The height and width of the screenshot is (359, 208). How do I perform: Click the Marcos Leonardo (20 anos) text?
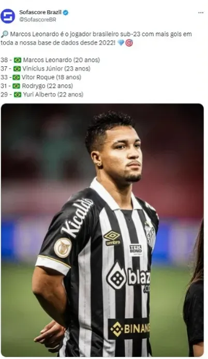coord(62,60)
